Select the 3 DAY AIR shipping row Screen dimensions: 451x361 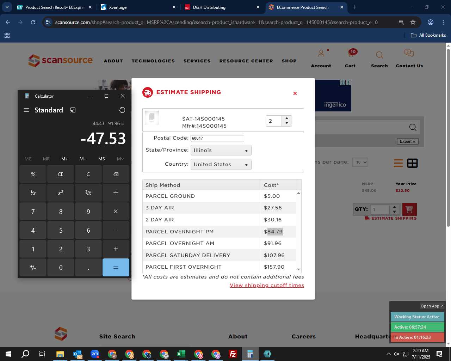coord(219,208)
